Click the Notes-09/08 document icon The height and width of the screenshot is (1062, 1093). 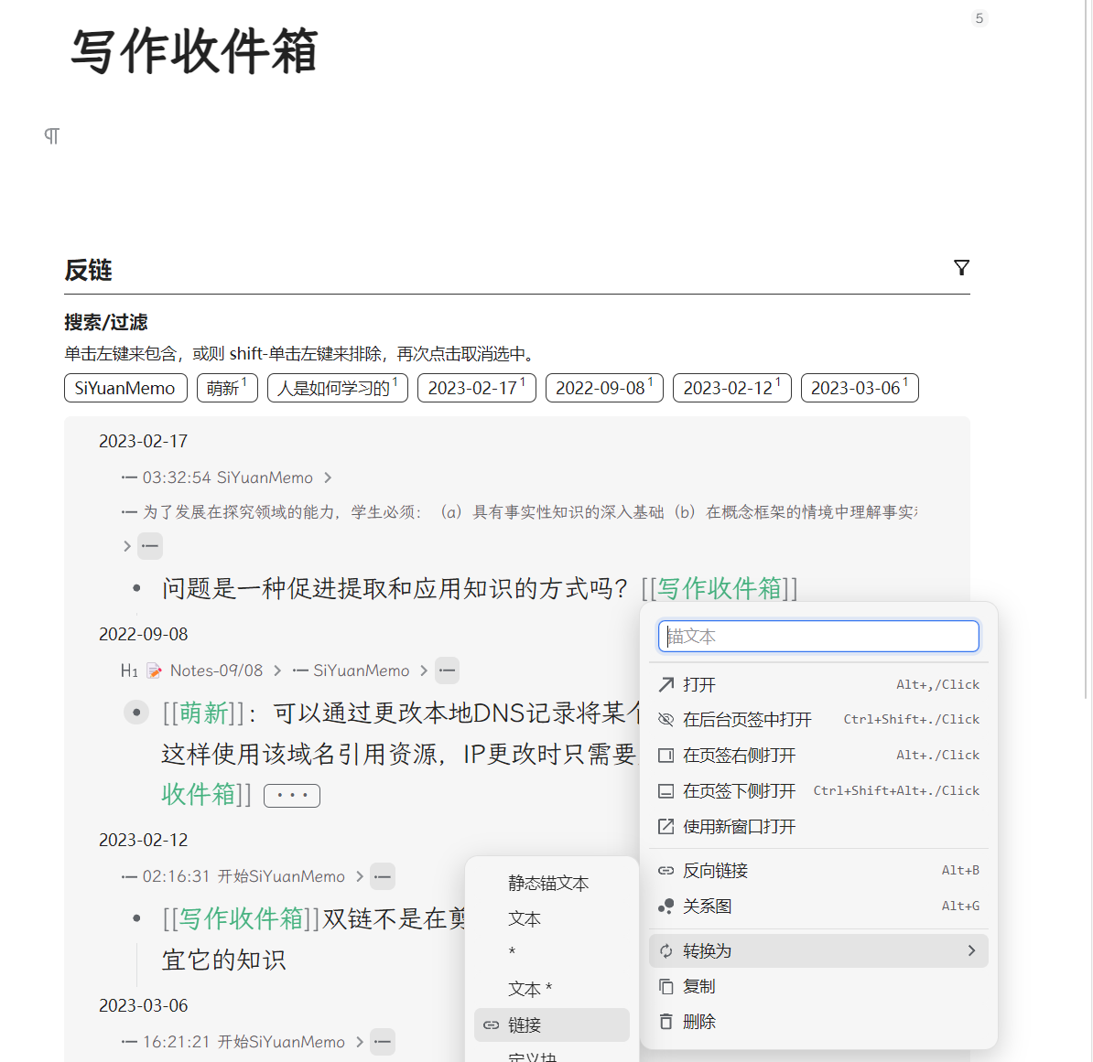tap(155, 671)
